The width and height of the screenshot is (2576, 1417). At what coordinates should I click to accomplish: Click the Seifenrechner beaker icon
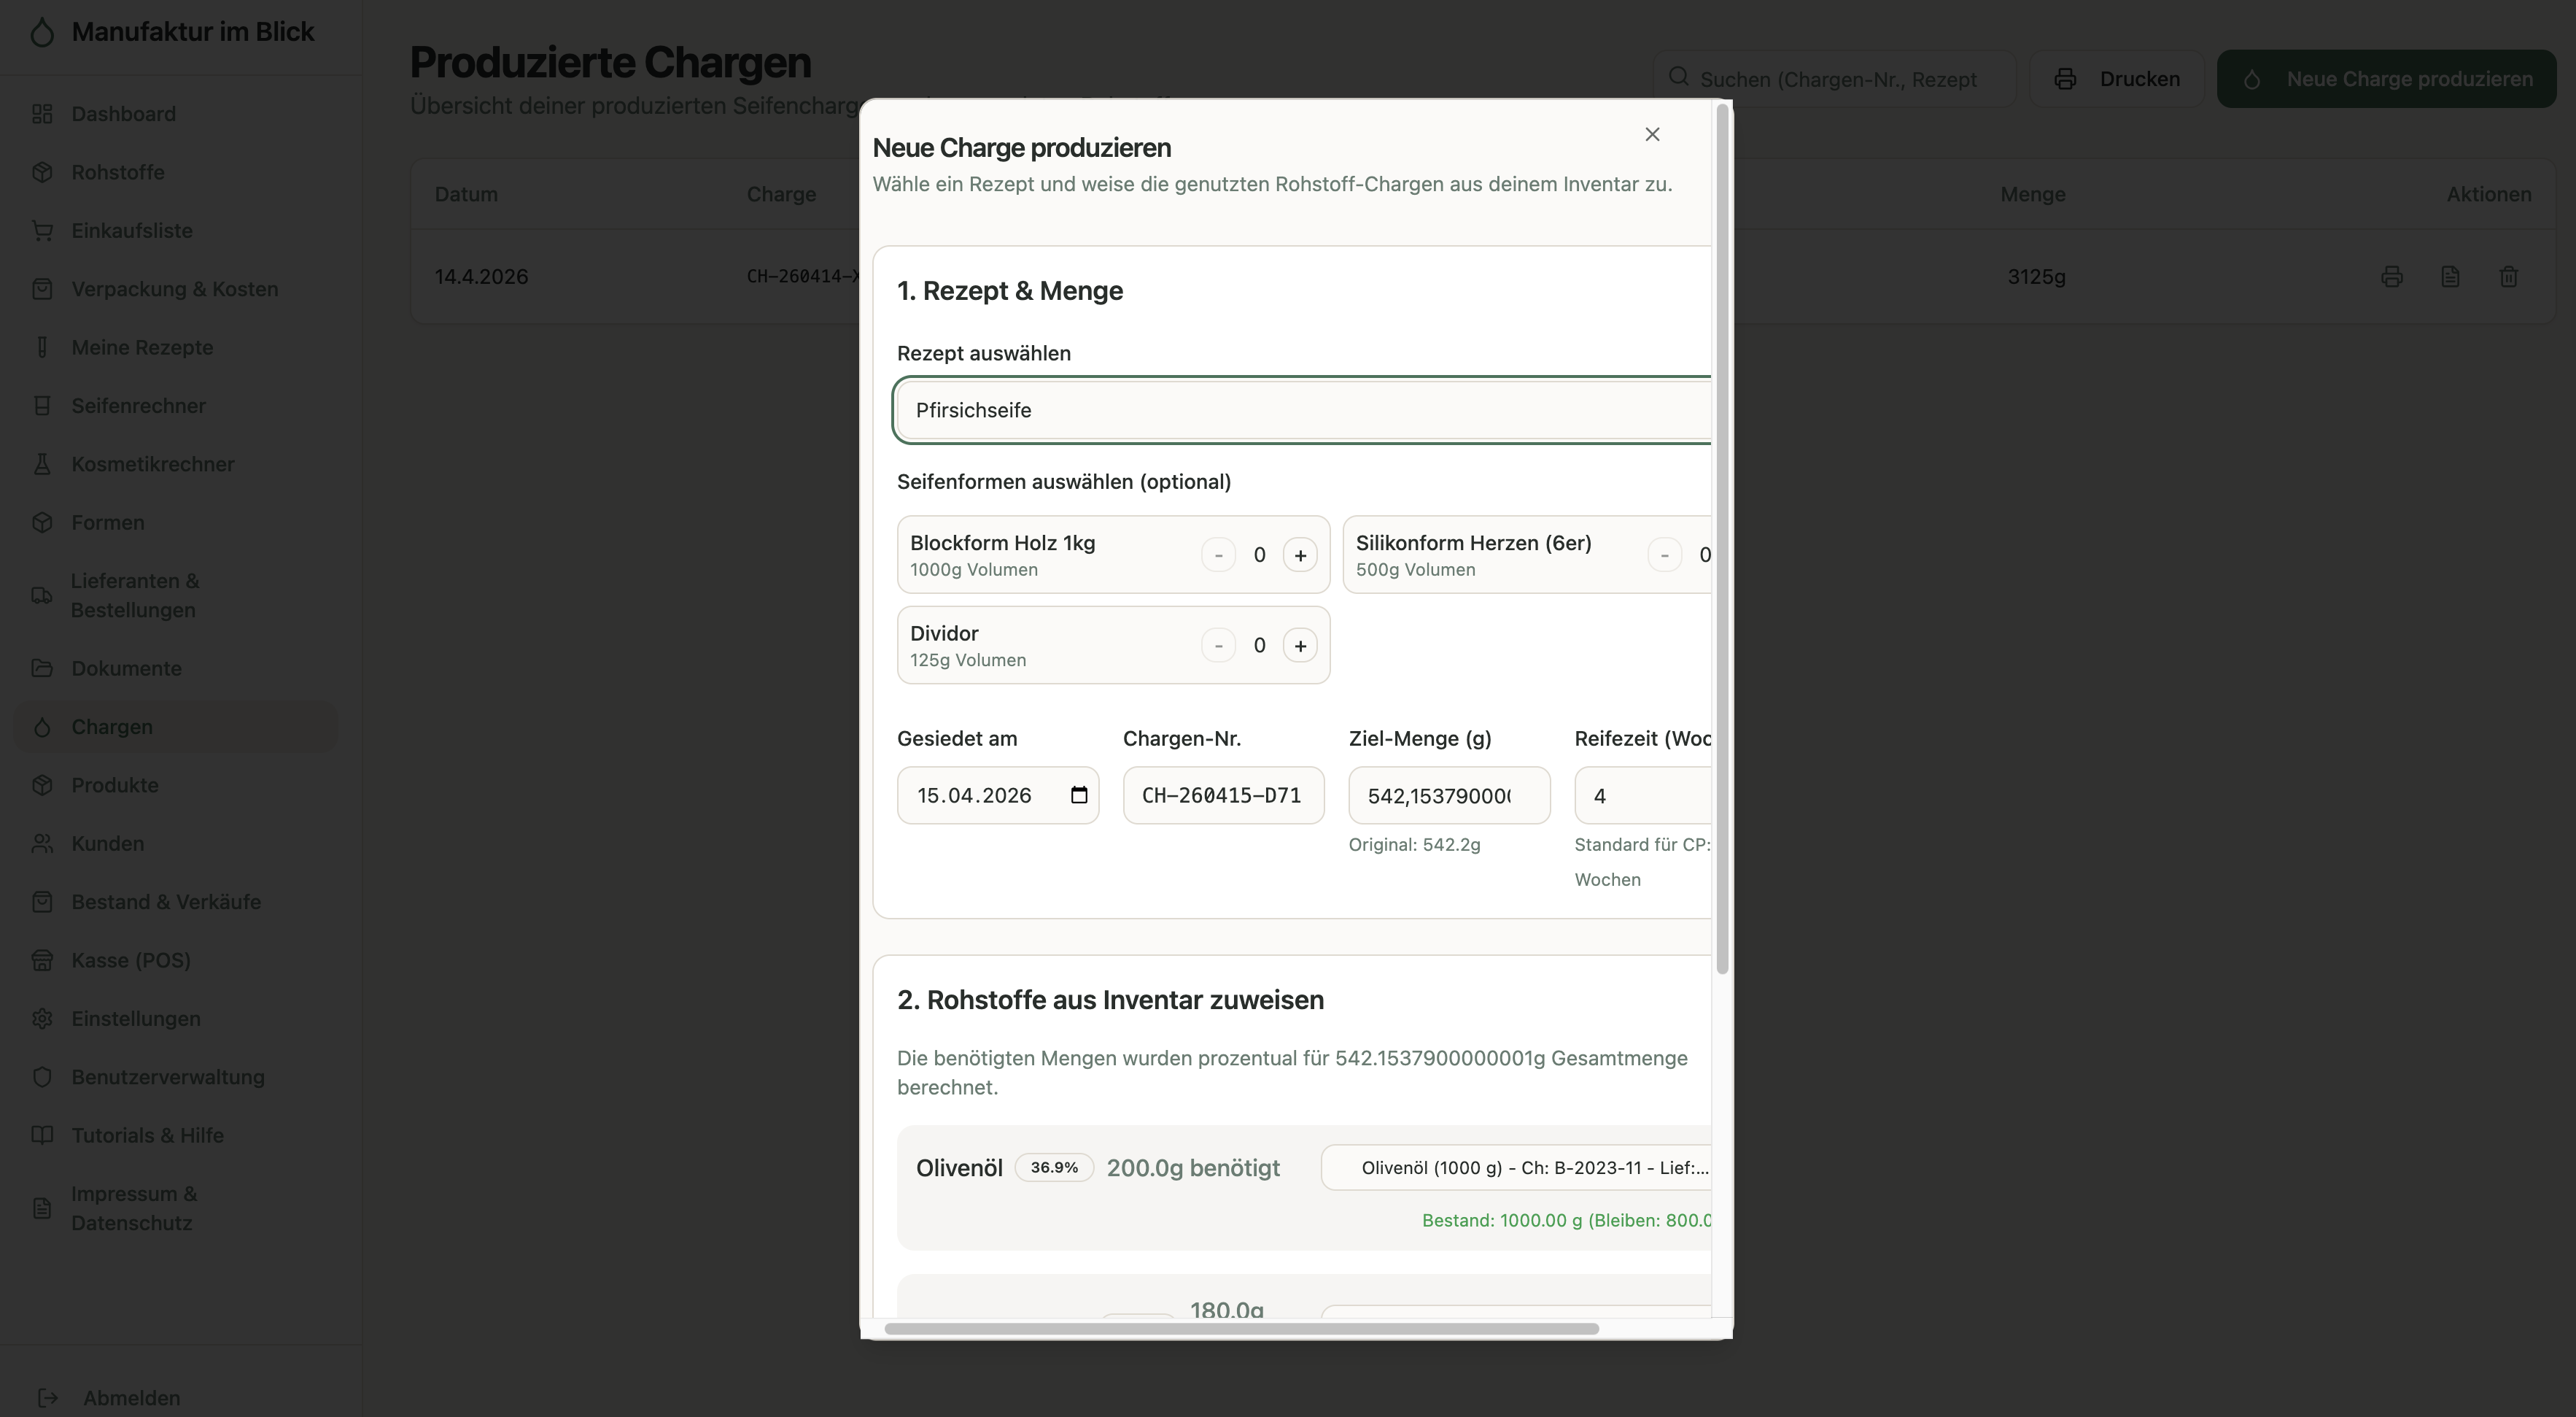point(42,405)
